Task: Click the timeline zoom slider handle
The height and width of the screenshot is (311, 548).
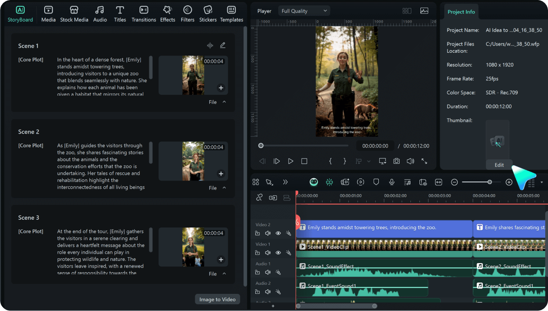Action: (x=490, y=182)
